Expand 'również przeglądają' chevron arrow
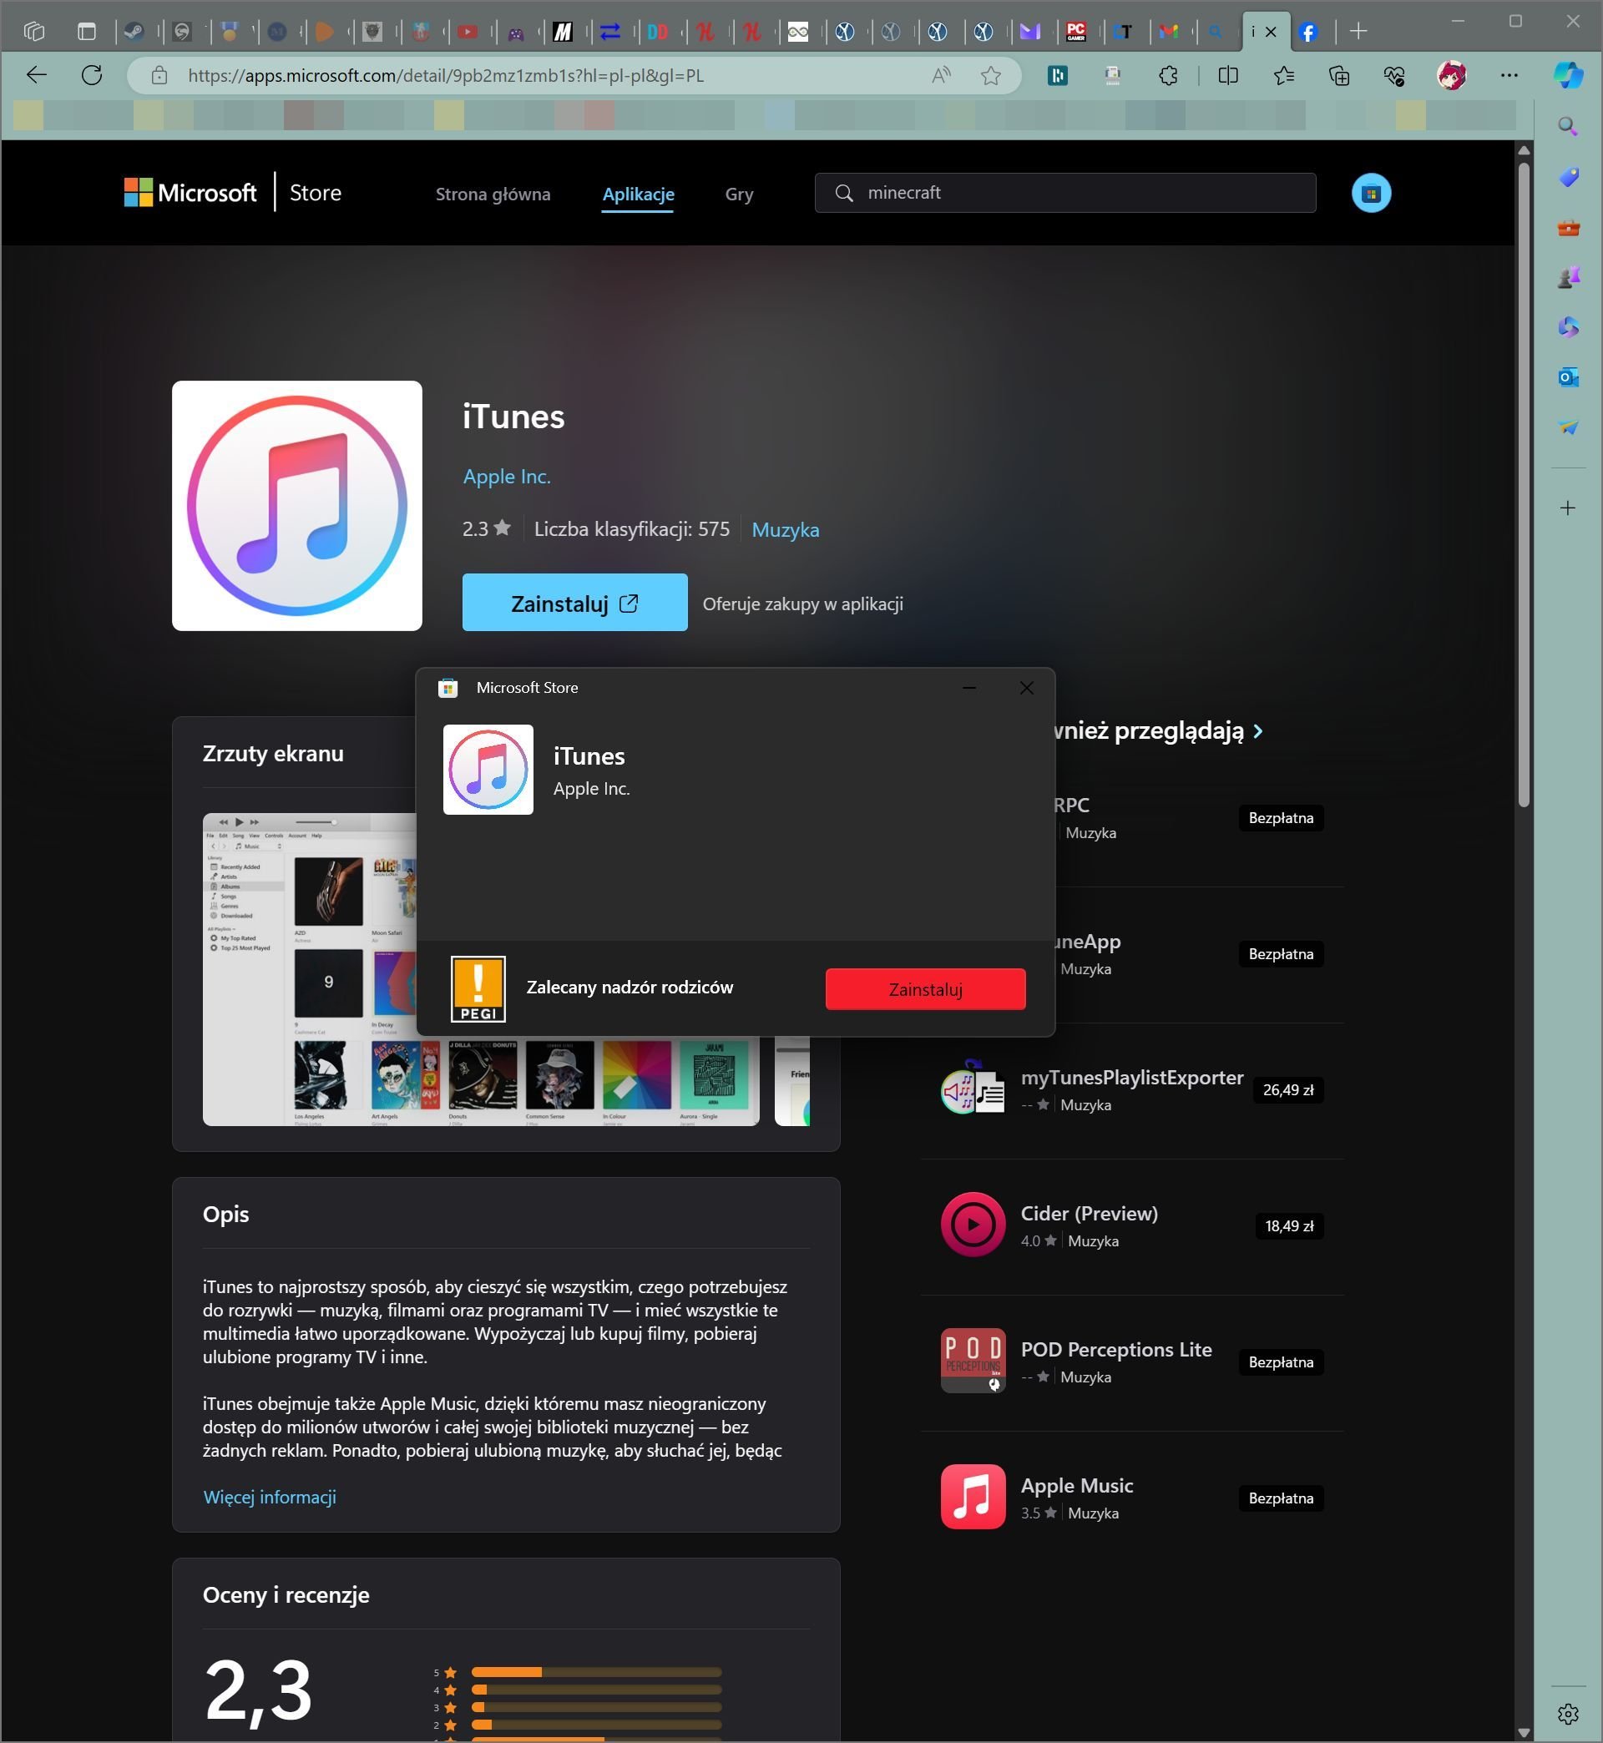Image resolution: width=1603 pixels, height=1743 pixels. [x=1259, y=731]
